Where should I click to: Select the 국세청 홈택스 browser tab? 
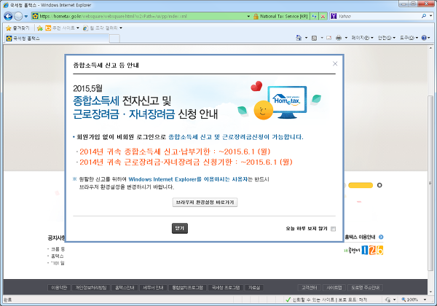tap(57, 39)
